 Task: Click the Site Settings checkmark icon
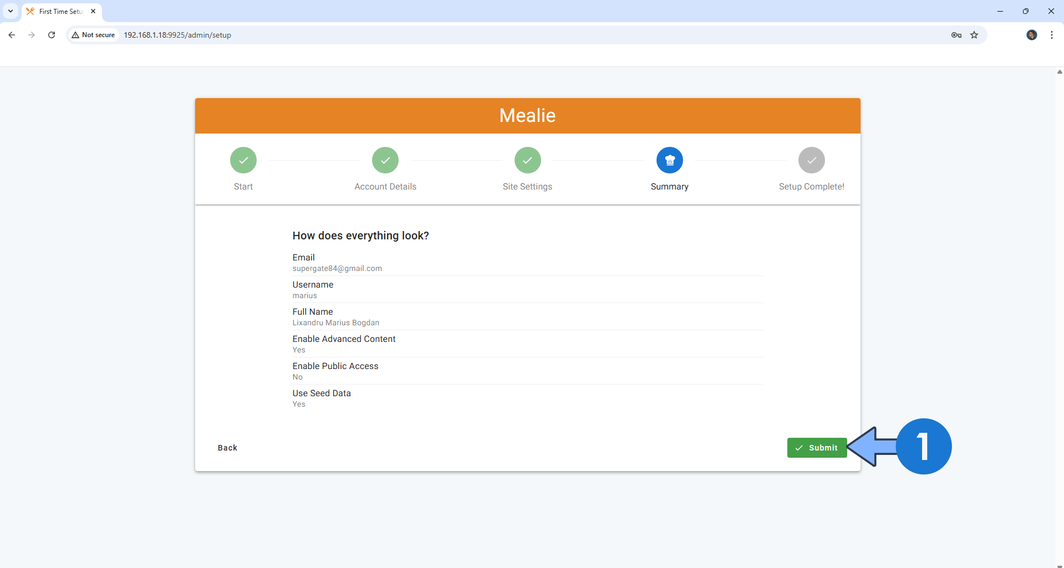[527, 160]
